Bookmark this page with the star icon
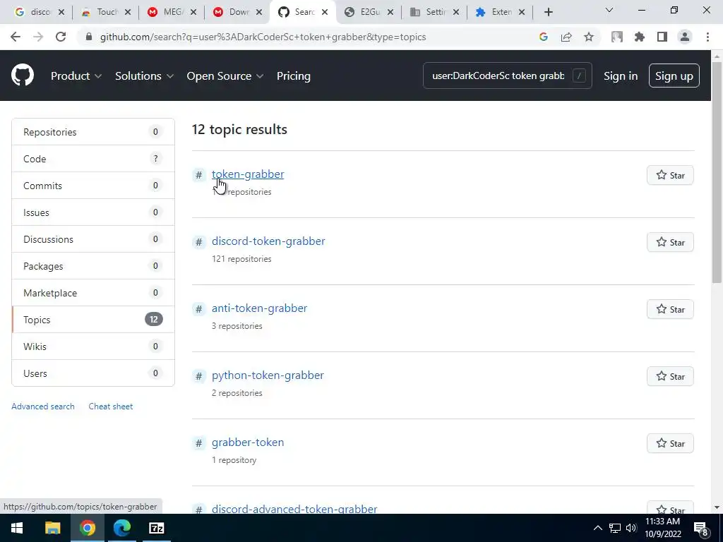This screenshot has width=723, height=542. pos(589,37)
